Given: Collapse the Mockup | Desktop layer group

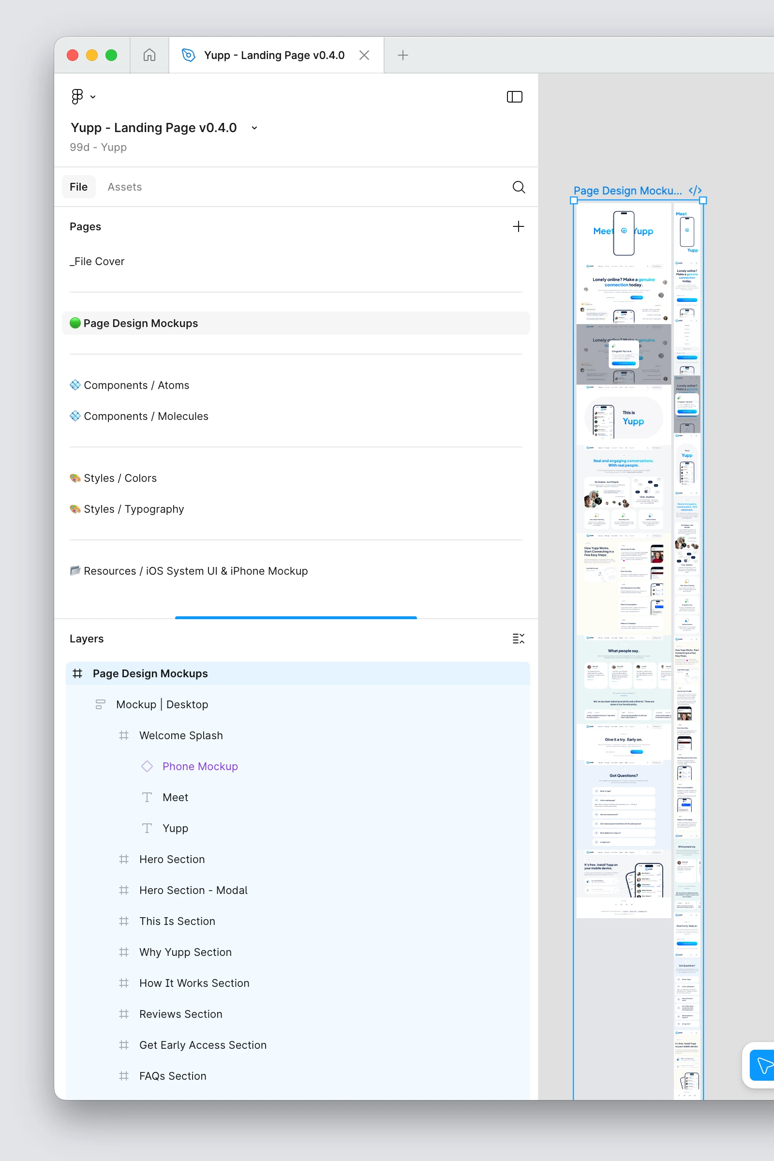Looking at the screenshot, I should [x=100, y=704].
